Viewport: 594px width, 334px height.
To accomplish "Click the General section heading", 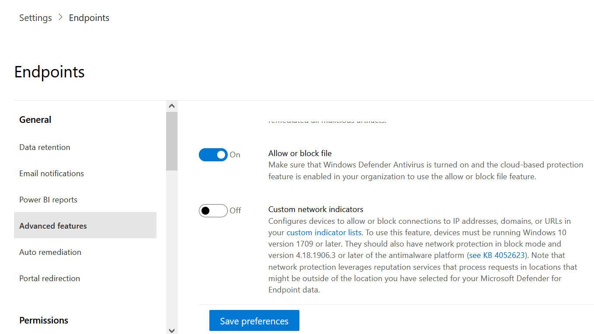I will pyautogui.click(x=35, y=120).
